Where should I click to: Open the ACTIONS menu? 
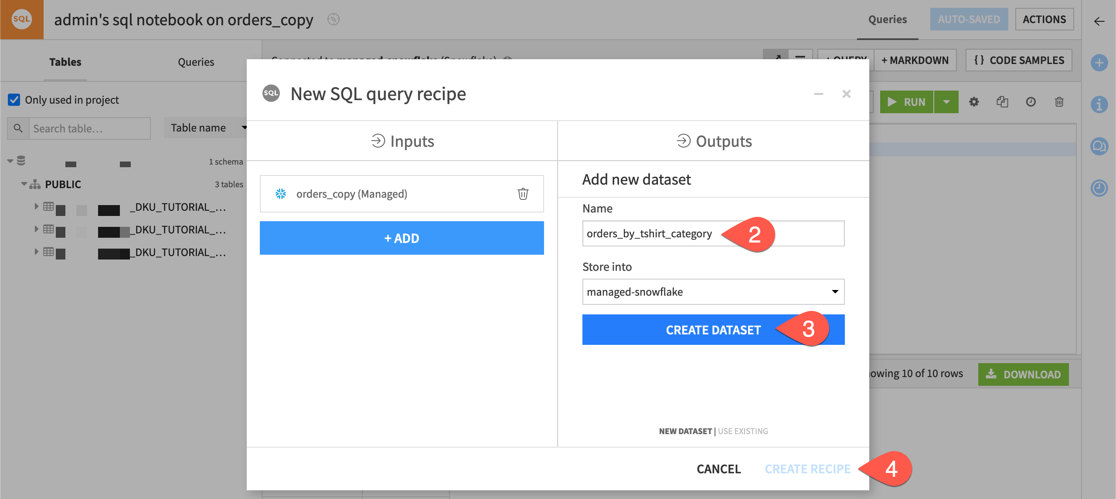1045,19
